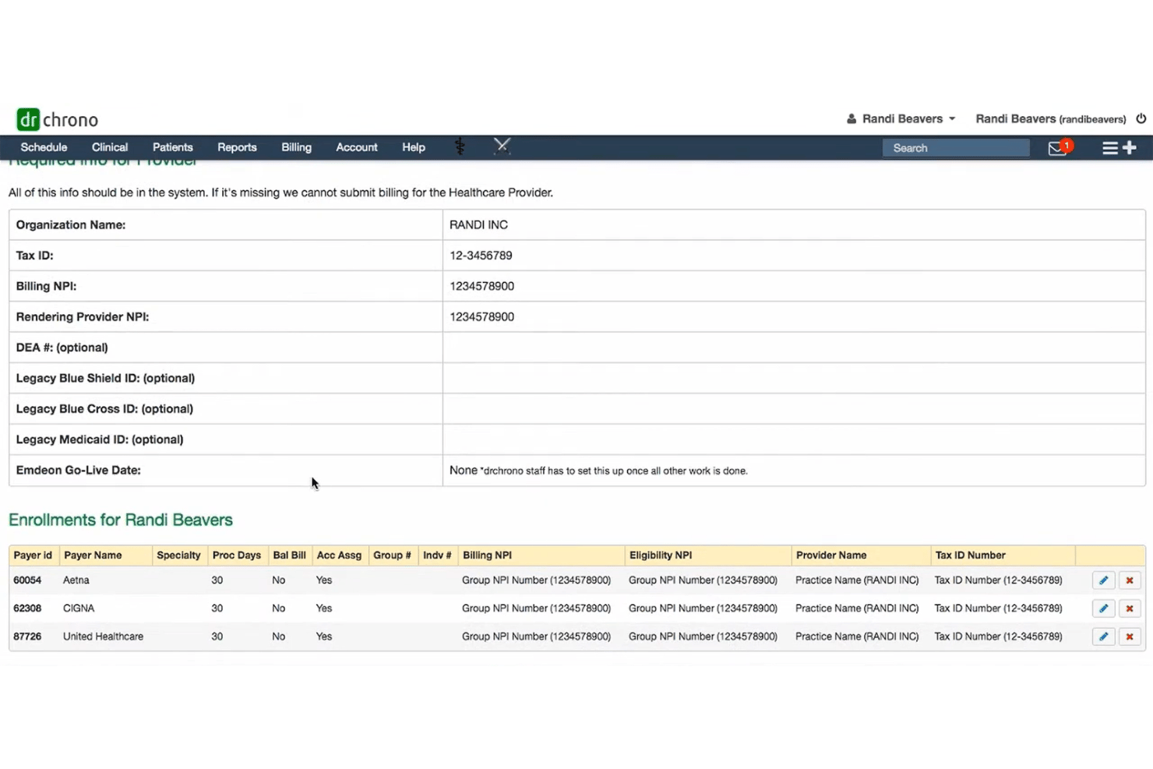The height and width of the screenshot is (769, 1153).
Task: Click the Tax ID value 12-3456789
Action: (x=481, y=256)
